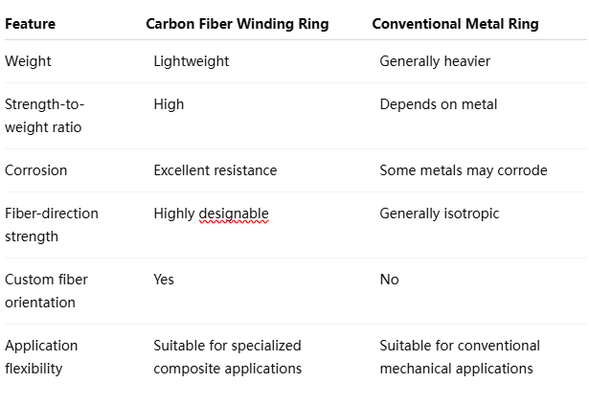Select the Custom fiber orientation label
This screenshot has width=589, height=405.
(x=46, y=291)
